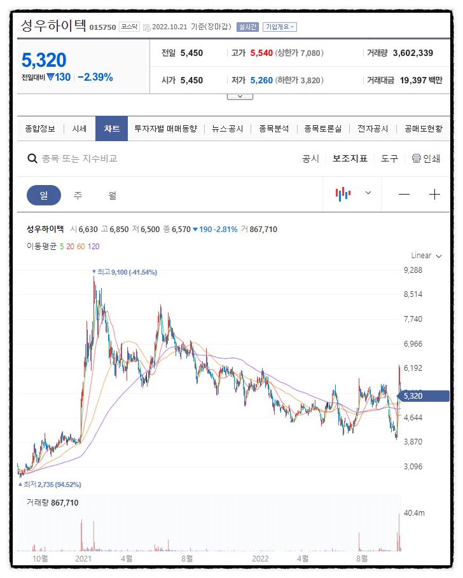
Task: Click the calendar icon before the date
Action: click(x=146, y=27)
